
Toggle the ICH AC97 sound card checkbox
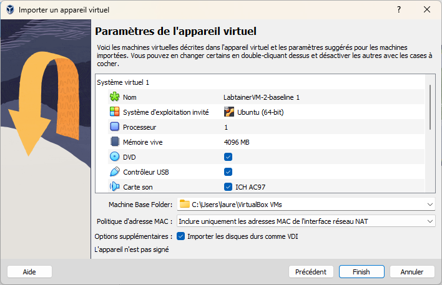click(228, 186)
